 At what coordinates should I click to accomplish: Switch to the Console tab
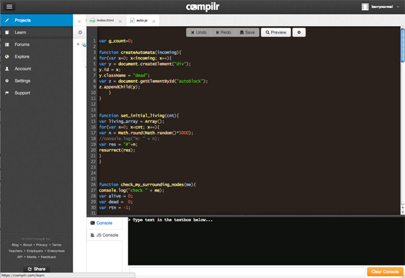tap(104, 223)
